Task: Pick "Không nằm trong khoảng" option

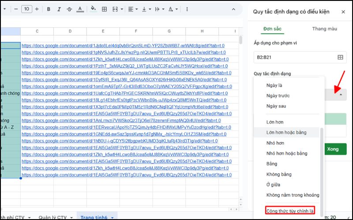Action: (x=293, y=195)
